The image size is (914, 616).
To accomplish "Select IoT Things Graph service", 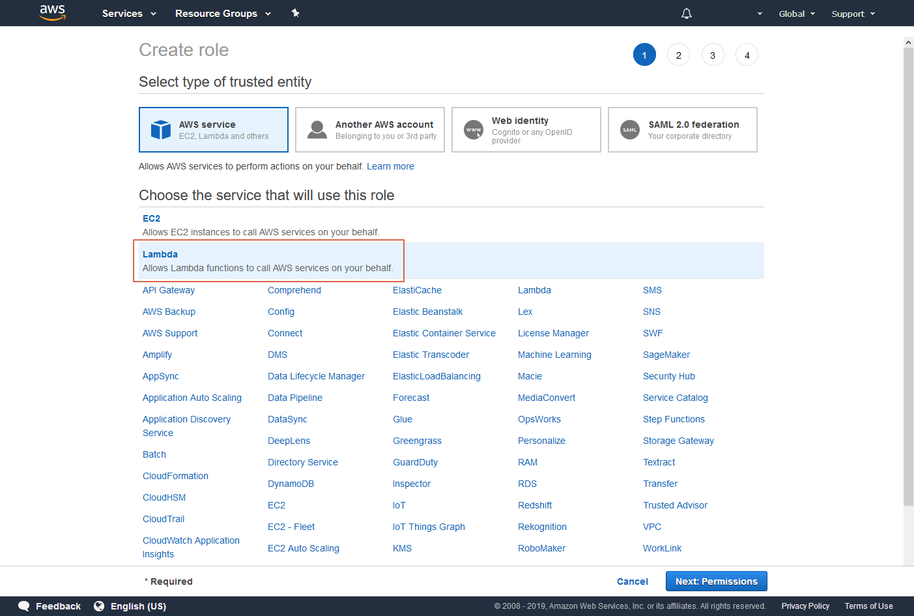I will [x=429, y=527].
